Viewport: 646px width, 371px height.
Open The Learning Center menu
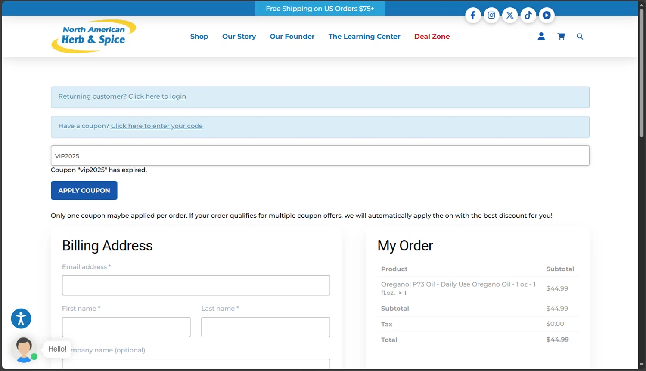(x=364, y=37)
